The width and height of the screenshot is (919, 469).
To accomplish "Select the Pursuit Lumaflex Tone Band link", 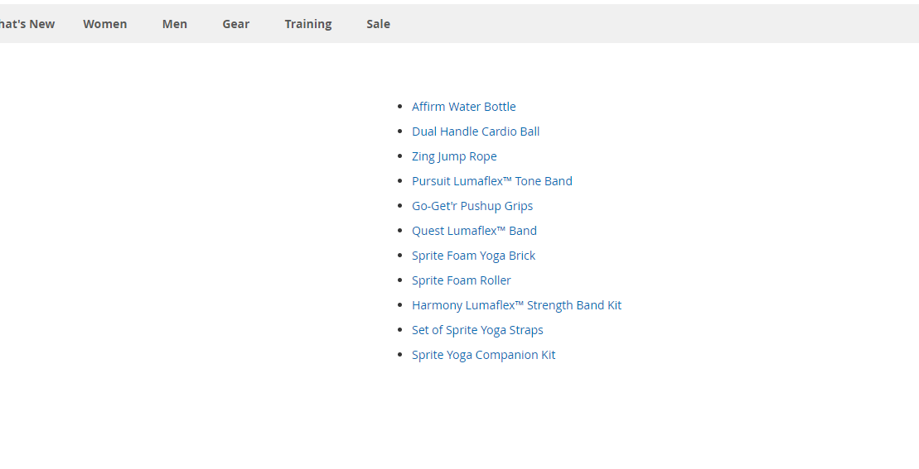I will pos(491,181).
